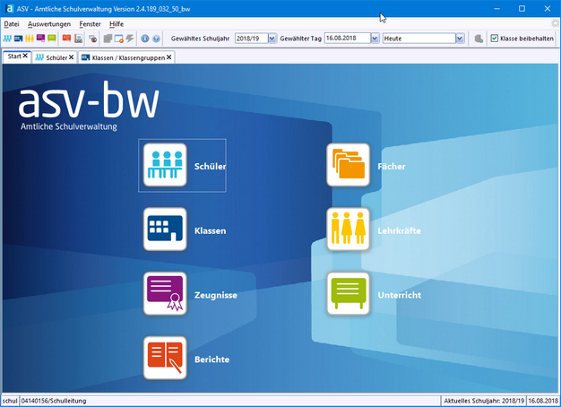Toggle the Klasse beibehalten checkbox
The width and height of the screenshot is (561, 407).
coord(495,39)
